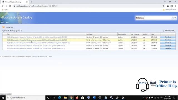Open the FAQ link in the header
The image size is (178, 100).
pyautogui.click(x=3, y=22)
